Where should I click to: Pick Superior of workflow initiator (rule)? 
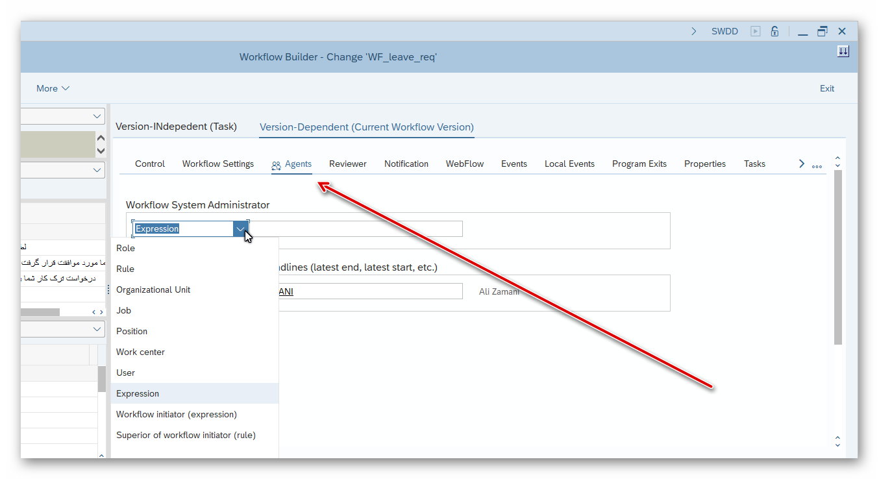186,435
